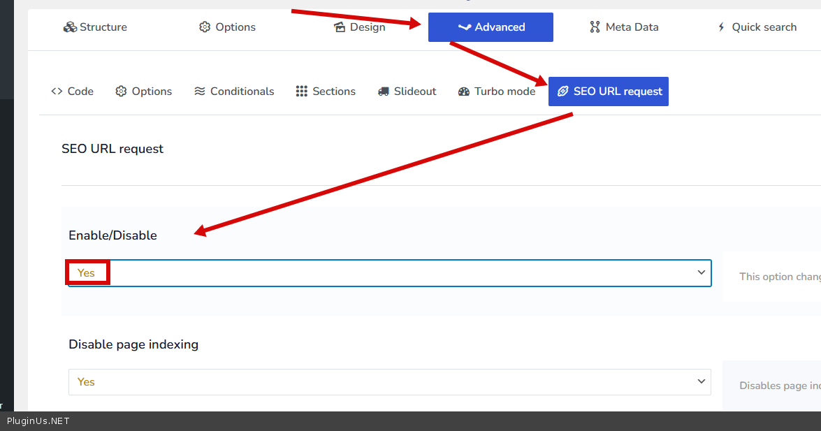Switch to the Advanced tab
The image size is (821, 431).
point(491,27)
